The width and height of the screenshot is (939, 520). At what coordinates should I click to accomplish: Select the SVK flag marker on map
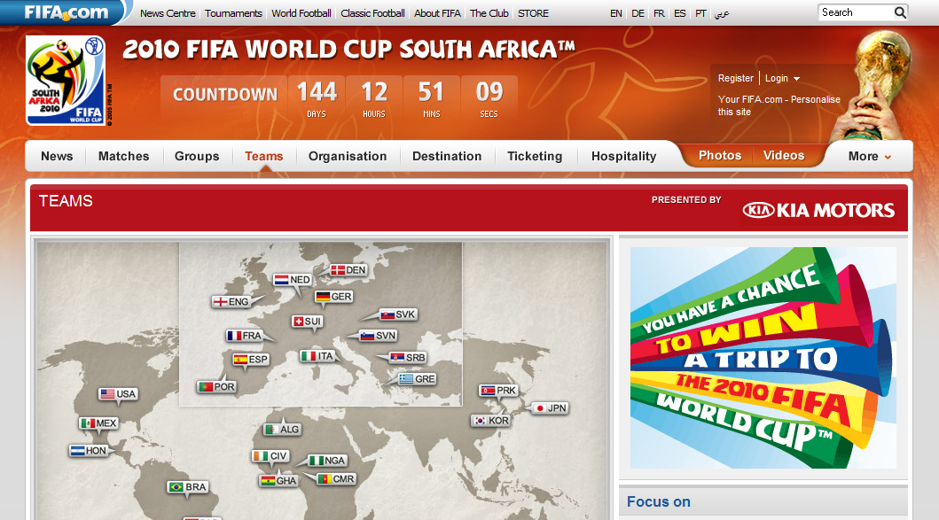click(x=398, y=314)
